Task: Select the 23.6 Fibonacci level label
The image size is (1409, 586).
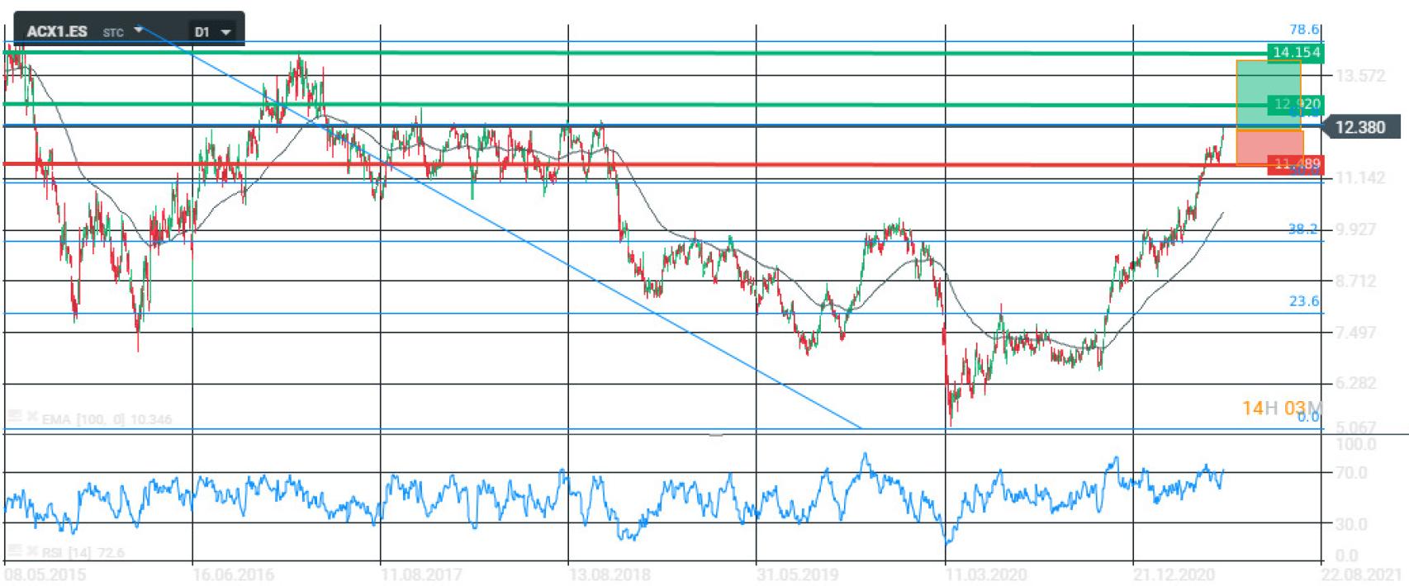Action: 1303,301
